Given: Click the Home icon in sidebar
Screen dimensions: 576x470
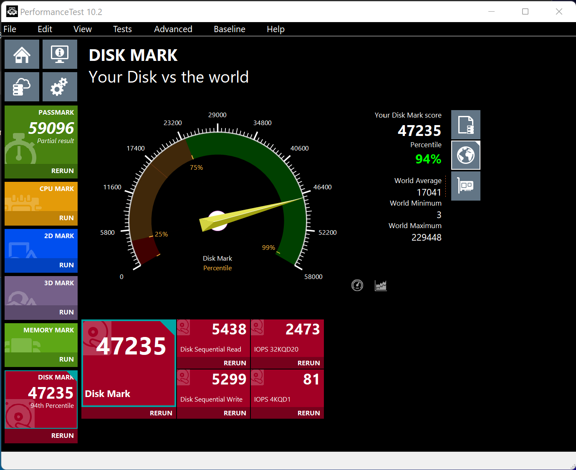Looking at the screenshot, I should pos(22,54).
